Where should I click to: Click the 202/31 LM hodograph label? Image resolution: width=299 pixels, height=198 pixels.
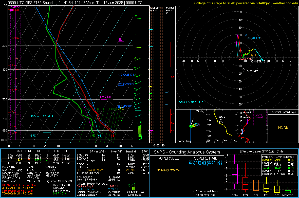coord(253,38)
